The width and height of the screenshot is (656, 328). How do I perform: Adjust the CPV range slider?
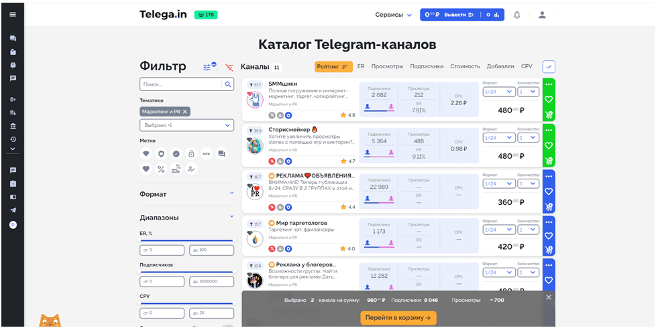coord(186,303)
